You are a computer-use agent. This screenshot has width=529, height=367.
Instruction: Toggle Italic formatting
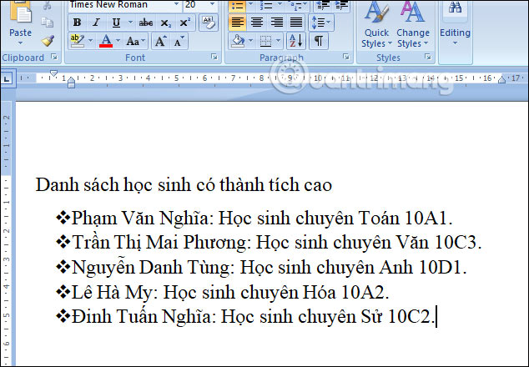[x=97, y=23]
